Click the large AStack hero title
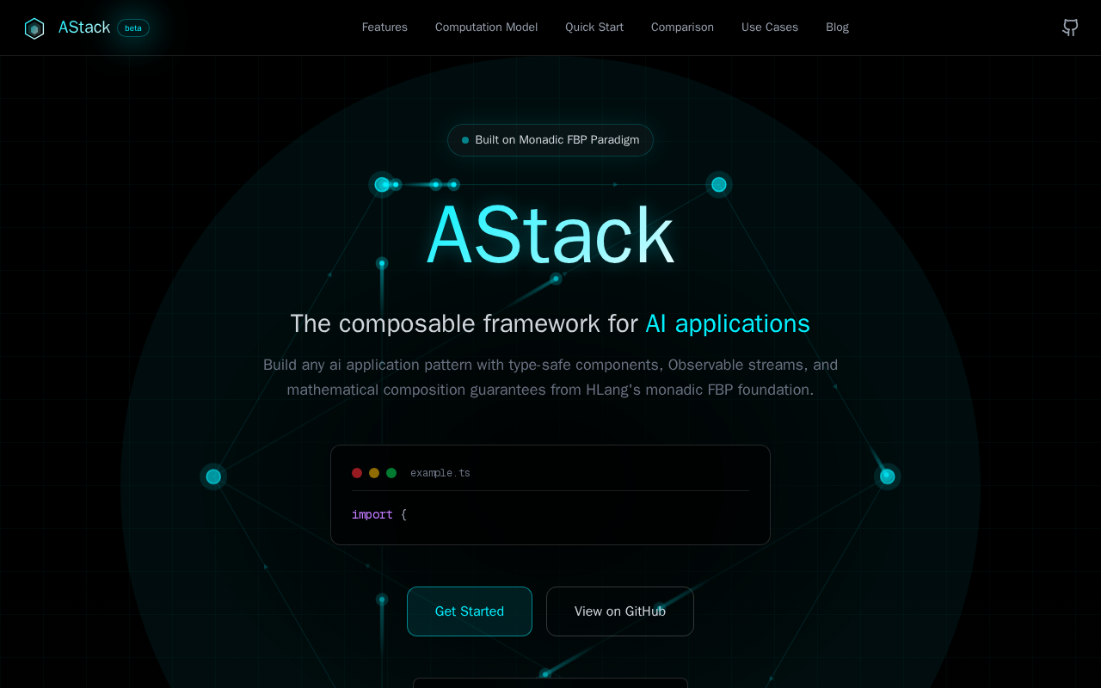The height and width of the screenshot is (688, 1101). pos(550,235)
